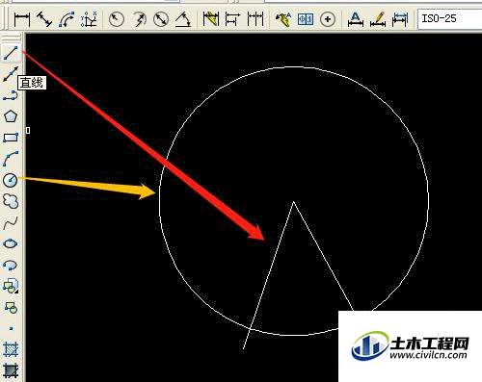This screenshot has height=382, width=482.
Task: Open the Tolerance tool
Action: click(306, 19)
